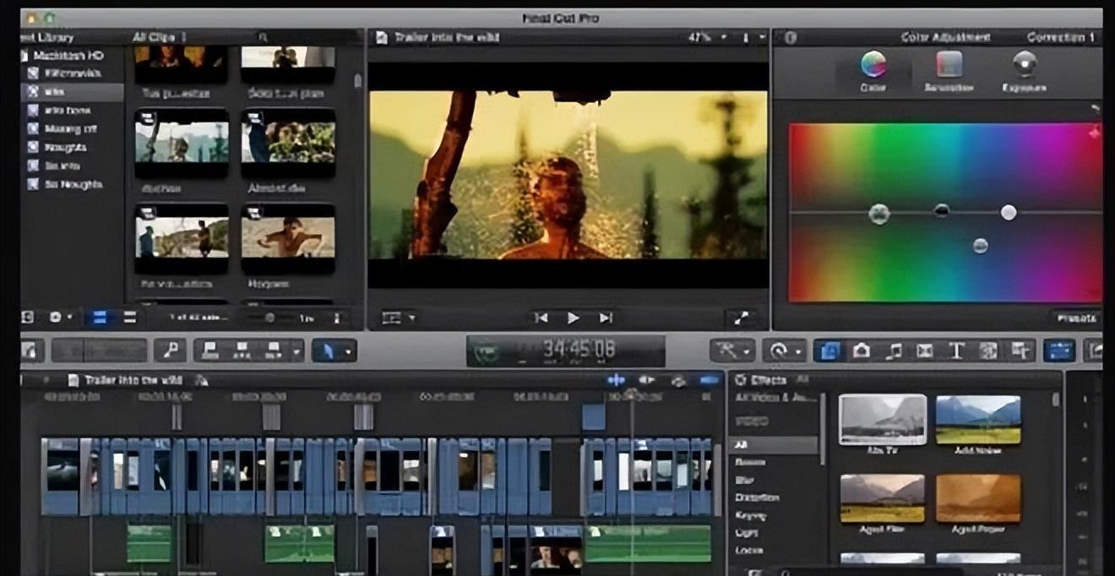1115x576 pixels.
Task: Open the enhancements wand dropdown arrow
Action: pos(747,350)
